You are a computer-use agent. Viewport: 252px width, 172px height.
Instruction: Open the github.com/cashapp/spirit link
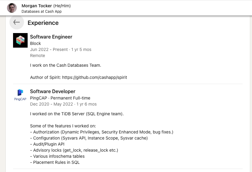[94, 77]
